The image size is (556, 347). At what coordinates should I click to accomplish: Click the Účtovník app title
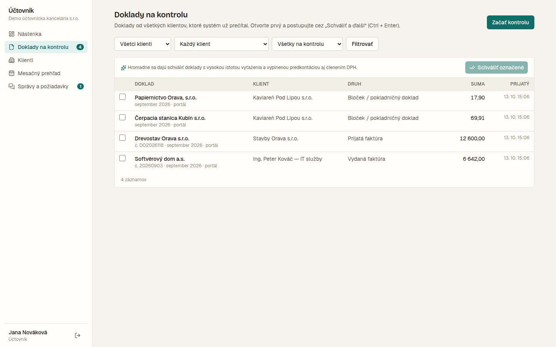(21, 10)
